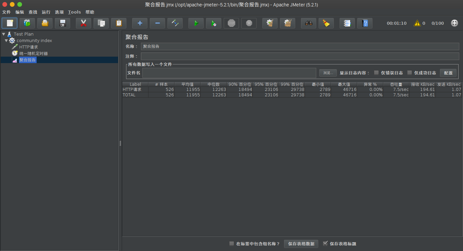Click the Cut scissors icon
This screenshot has width=463, height=251.
83,23
